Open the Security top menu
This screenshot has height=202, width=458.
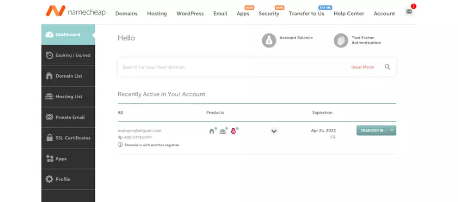tap(269, 14)
